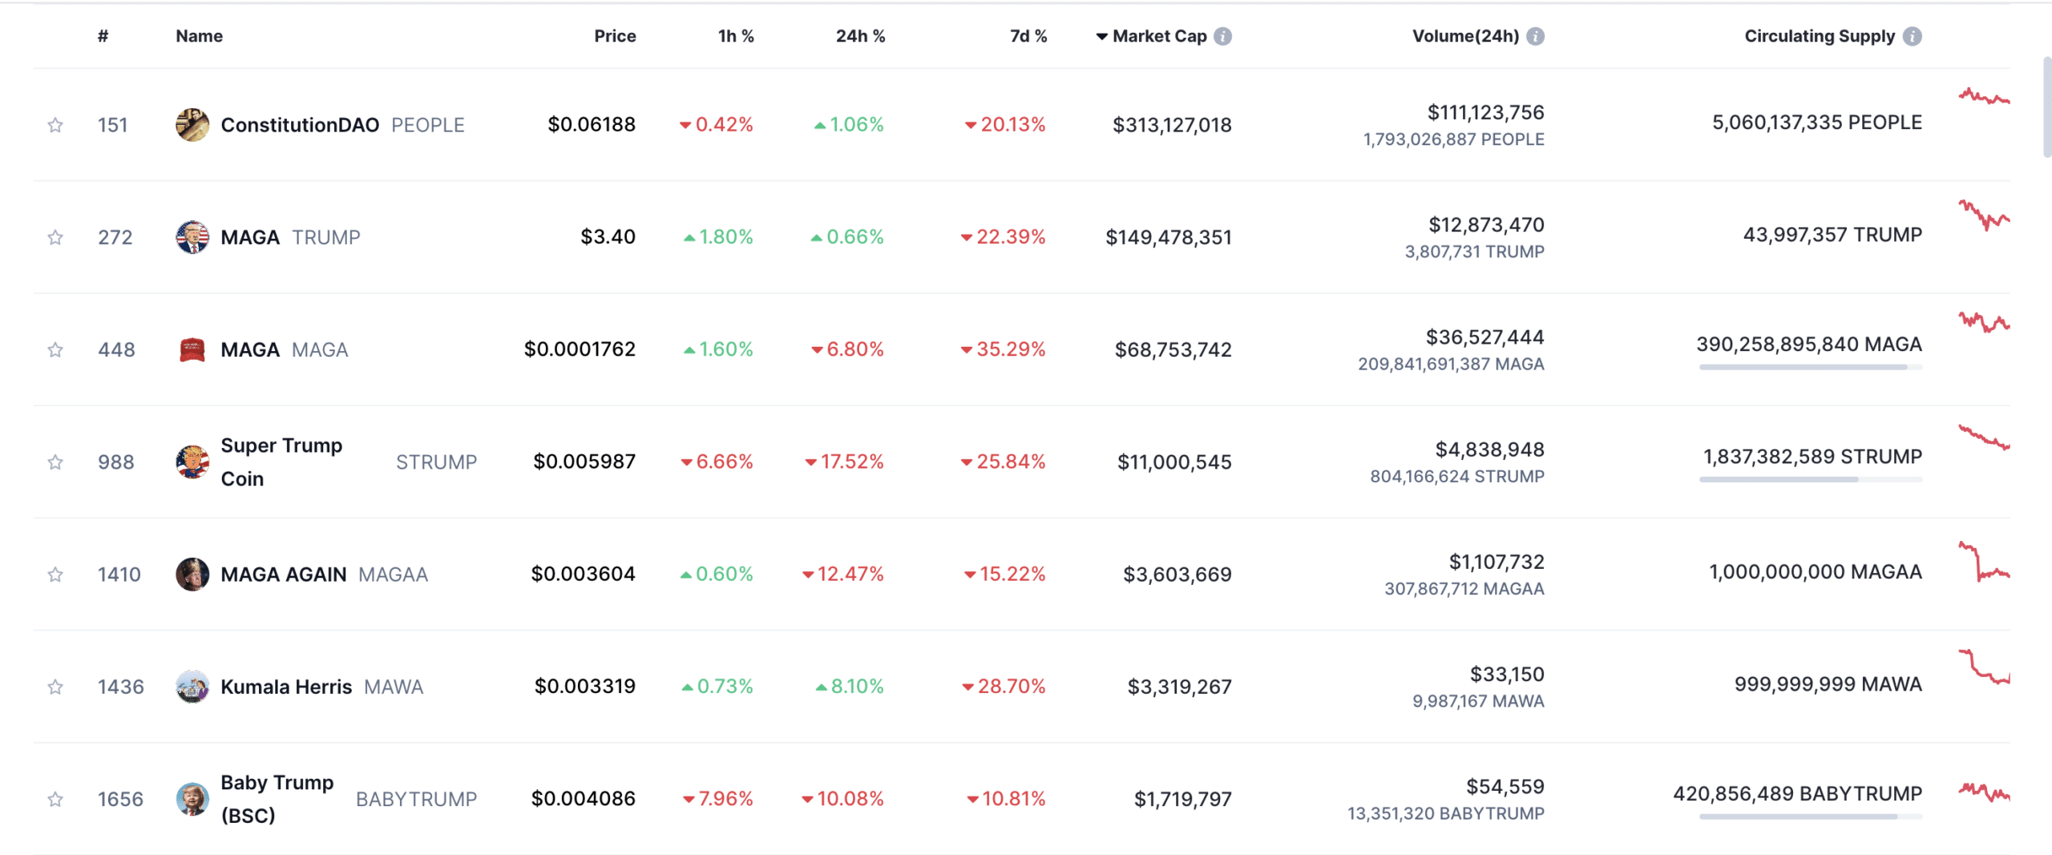Sort the list by Price column
This screenshot has width=2052, height=855.
click(615, 36)
